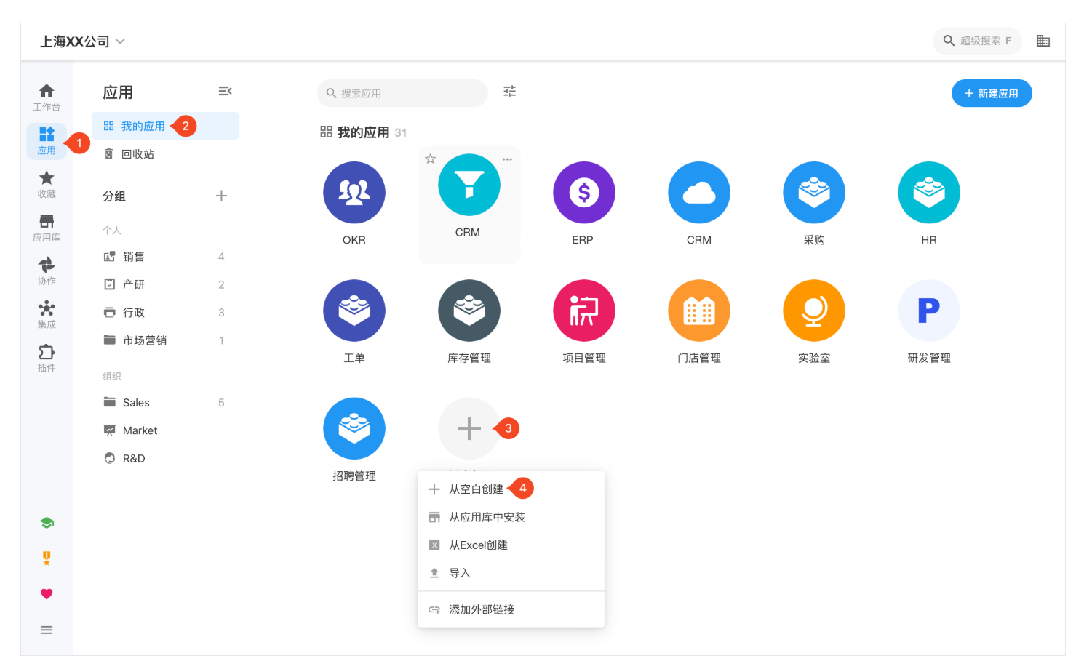The width and height of the screenshot is (1076, 669).
Task: Open the 应用库 store icon
Action: [47, 228]
